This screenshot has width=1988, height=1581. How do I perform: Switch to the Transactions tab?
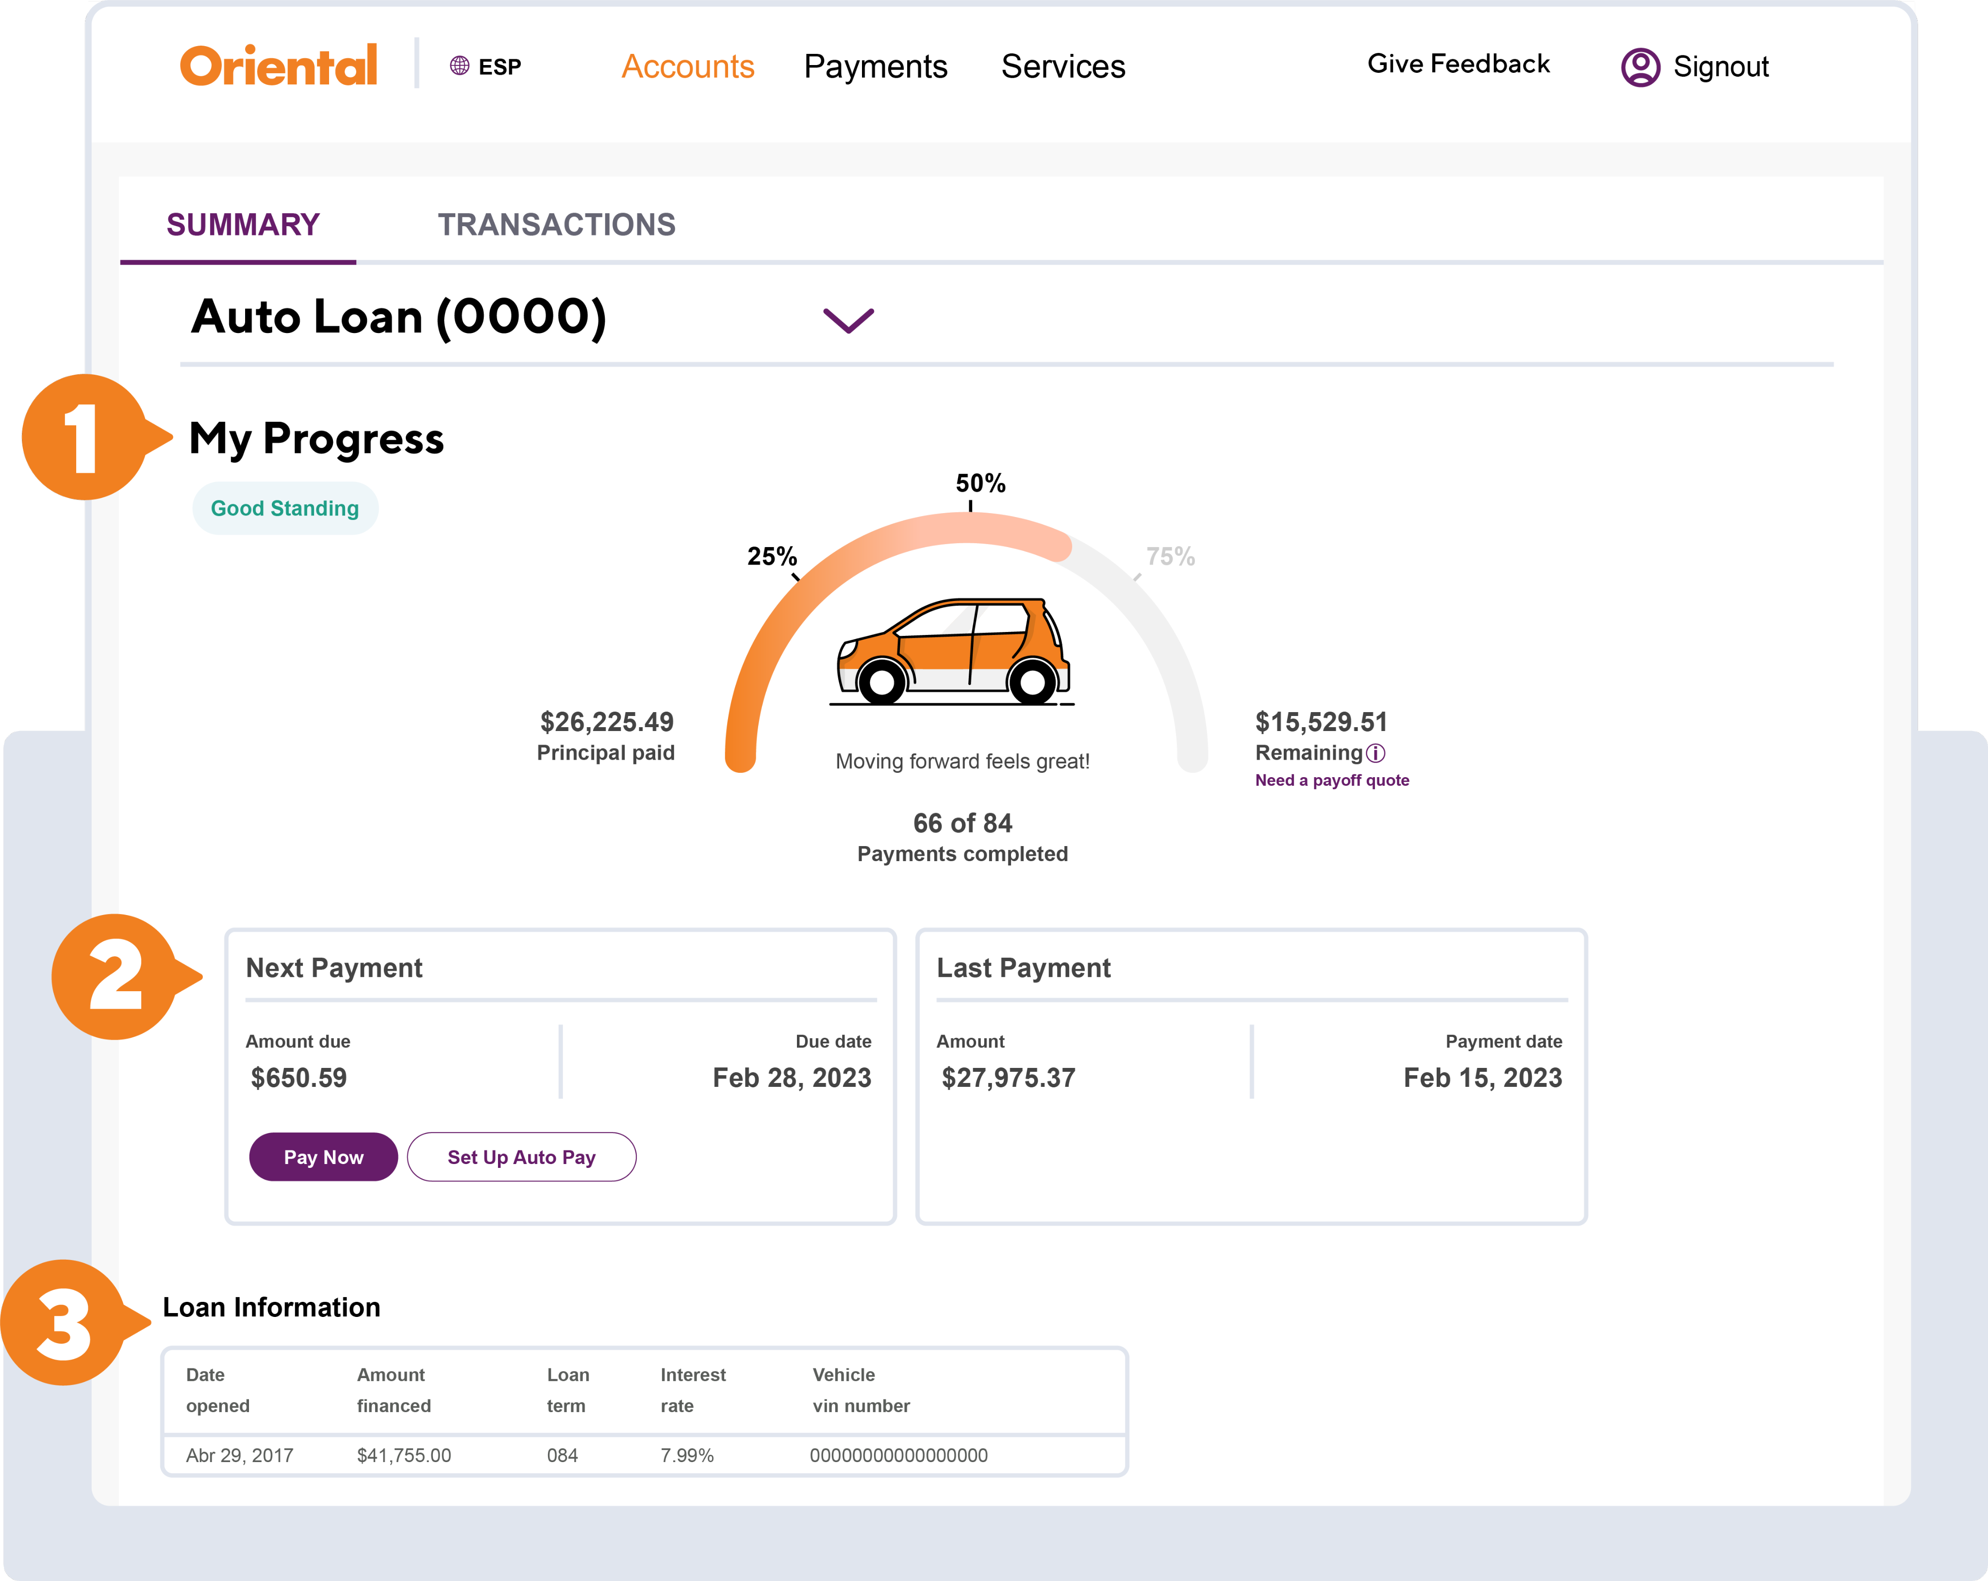coord(556,224)
